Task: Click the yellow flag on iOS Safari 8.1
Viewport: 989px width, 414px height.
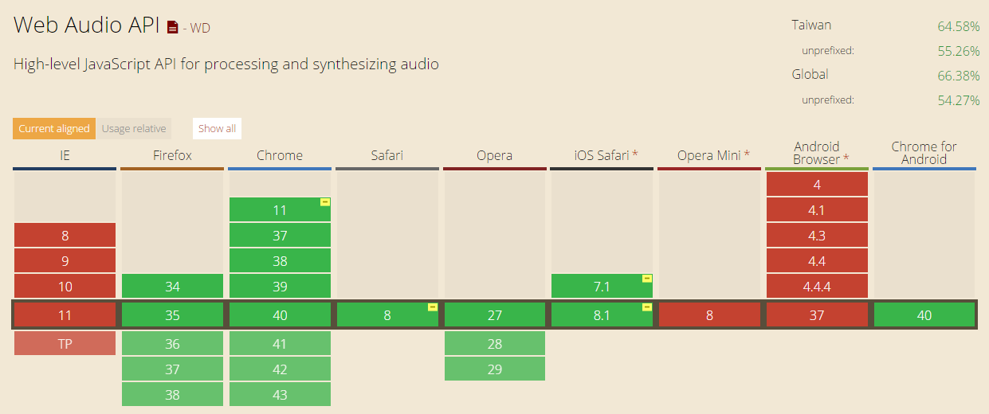Action: [647, 307]
